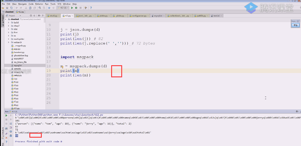Open the settings wrench toolbar icon
Screen dimensions: 301x146
pyautogui.click(x=86, y=8)
